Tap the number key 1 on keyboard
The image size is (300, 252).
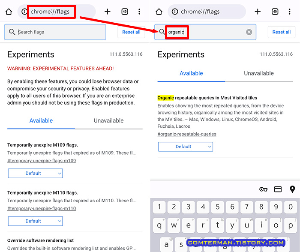coord(159,207)
